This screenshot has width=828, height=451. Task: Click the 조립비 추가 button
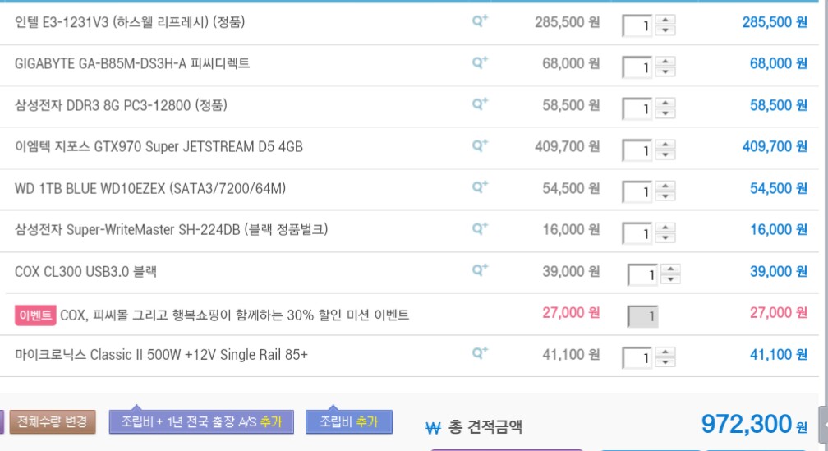point(348,422)
